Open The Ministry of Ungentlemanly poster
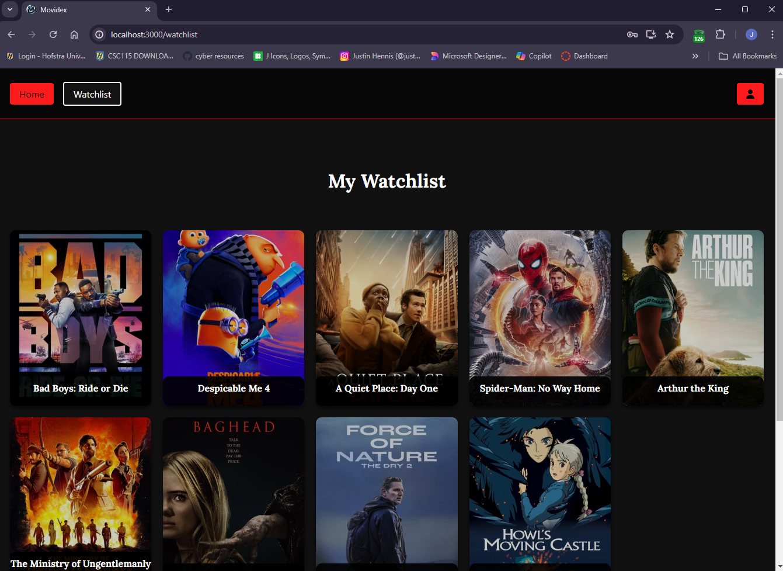 (81, 494)
